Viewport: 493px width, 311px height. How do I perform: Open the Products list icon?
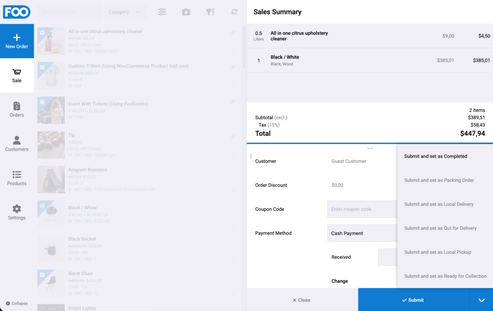point(17,174)
